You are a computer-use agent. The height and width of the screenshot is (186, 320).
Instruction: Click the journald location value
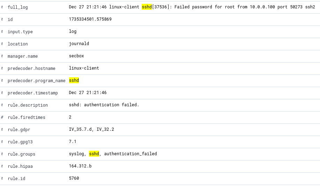click(x=79, y=44)
